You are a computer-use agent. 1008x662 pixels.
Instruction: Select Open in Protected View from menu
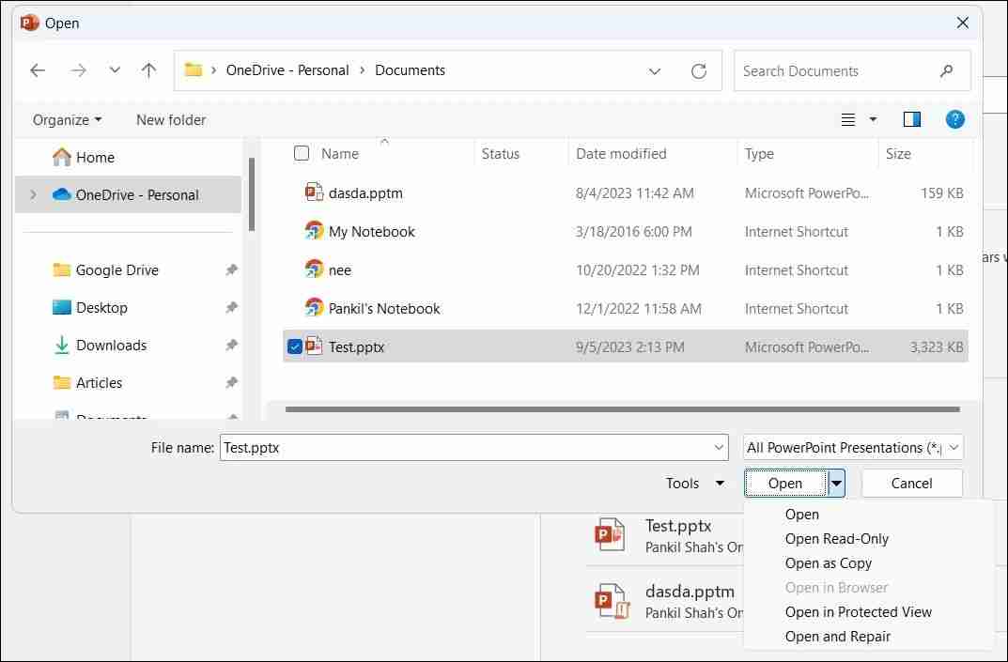858,611
